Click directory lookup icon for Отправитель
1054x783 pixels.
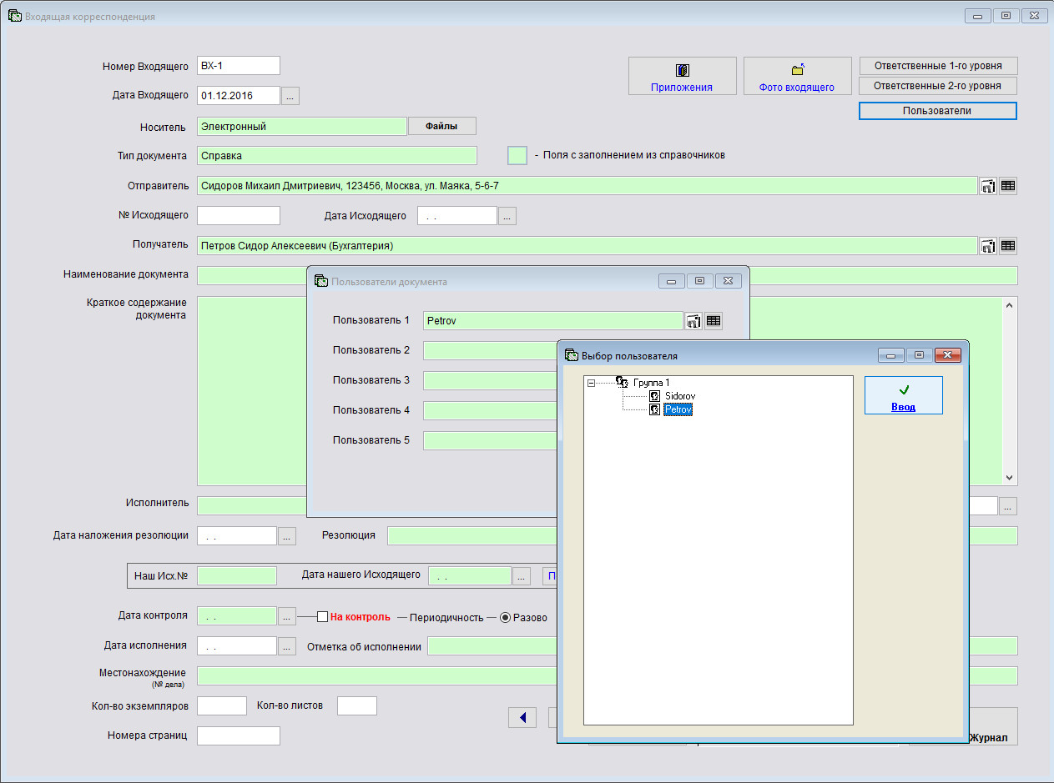coord(988,186)
